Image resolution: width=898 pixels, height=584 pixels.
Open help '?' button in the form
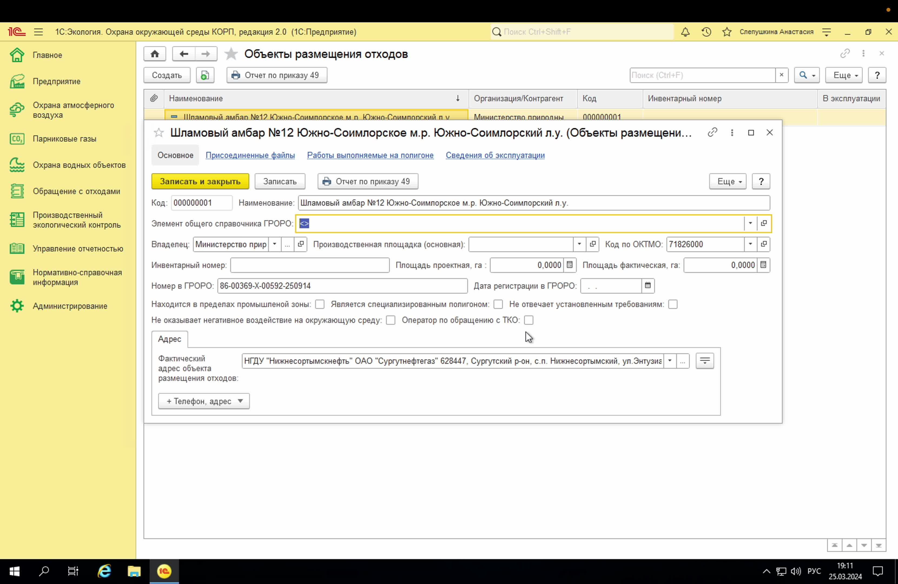tap(761, 181)
